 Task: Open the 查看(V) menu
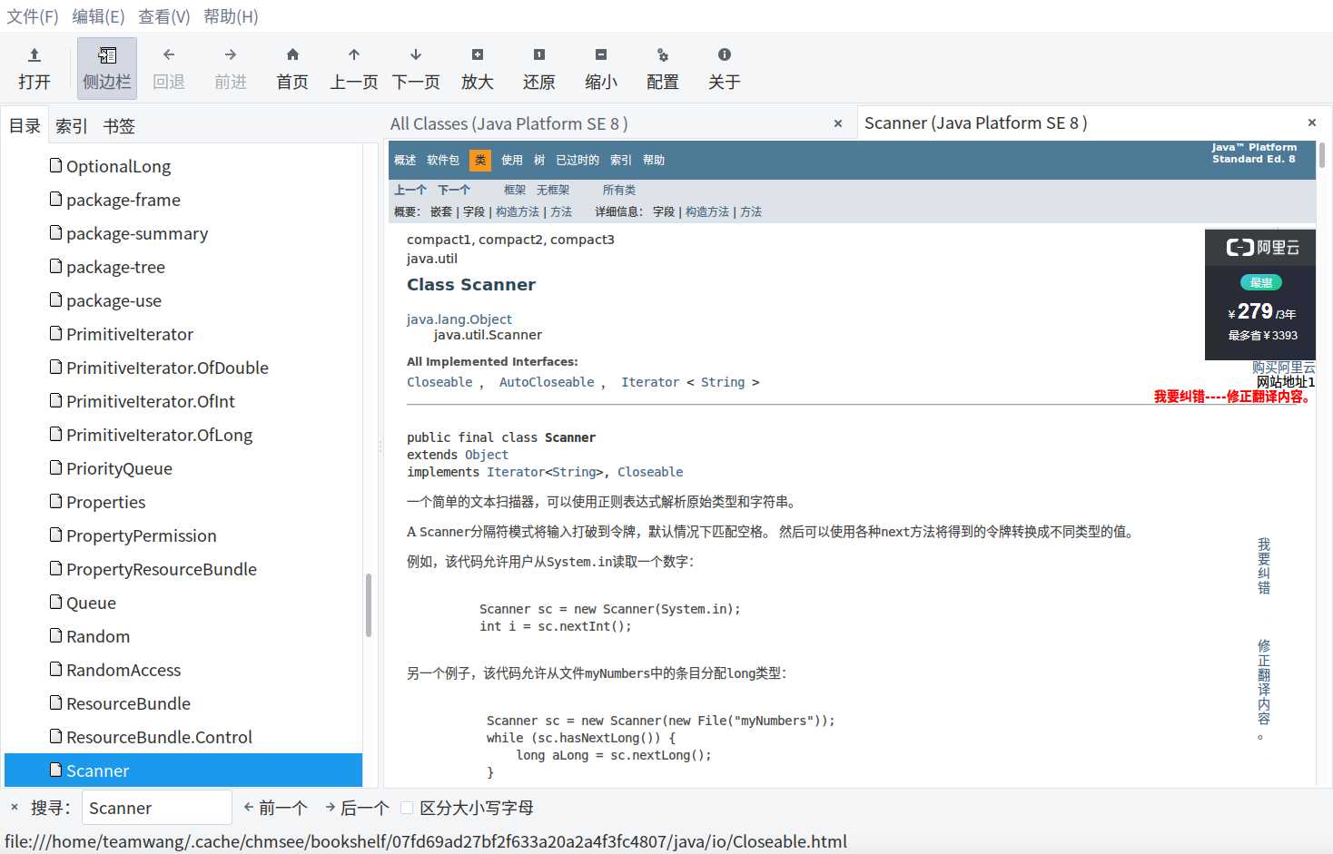coord(164,16)
